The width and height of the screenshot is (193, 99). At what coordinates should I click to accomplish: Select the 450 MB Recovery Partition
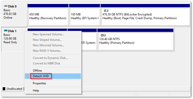(x=48, y=16)
